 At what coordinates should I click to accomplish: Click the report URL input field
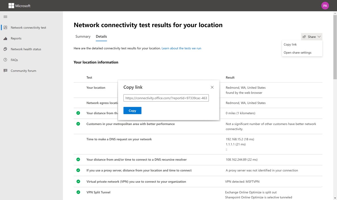(166, 98)
